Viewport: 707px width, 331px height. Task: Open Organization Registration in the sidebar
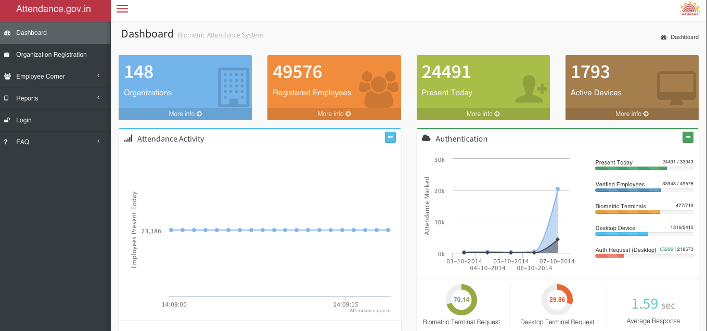point(51,55)
